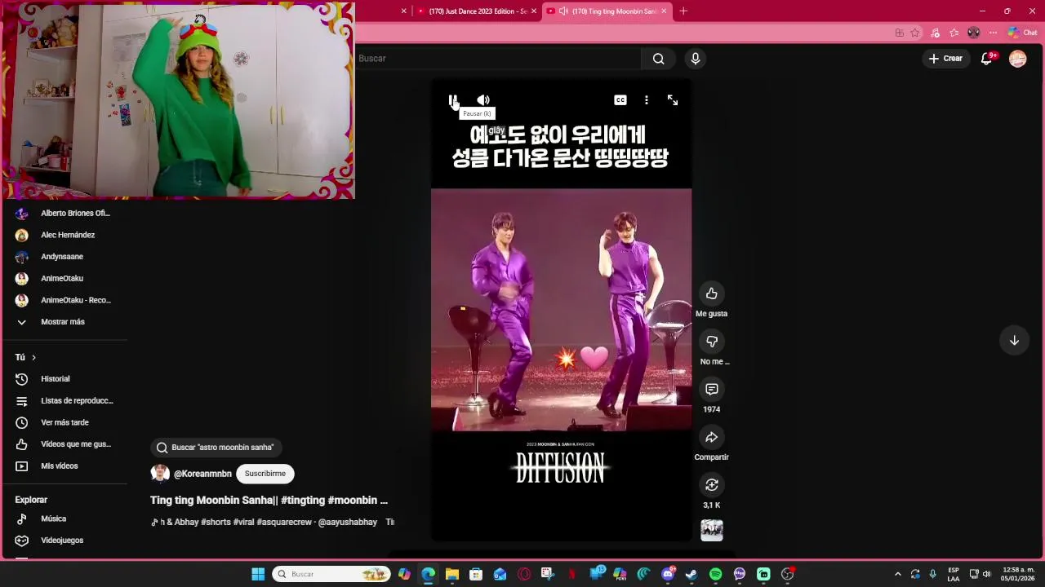Open browser settings and more ellipsis

(993, 33)
